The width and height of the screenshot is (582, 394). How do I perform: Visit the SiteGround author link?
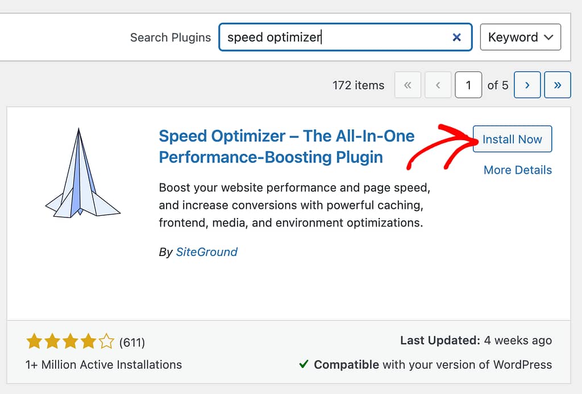[206, 252]
